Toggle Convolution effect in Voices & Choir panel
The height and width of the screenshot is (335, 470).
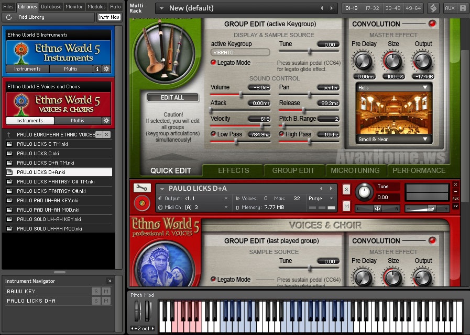(x=432, y=240)
